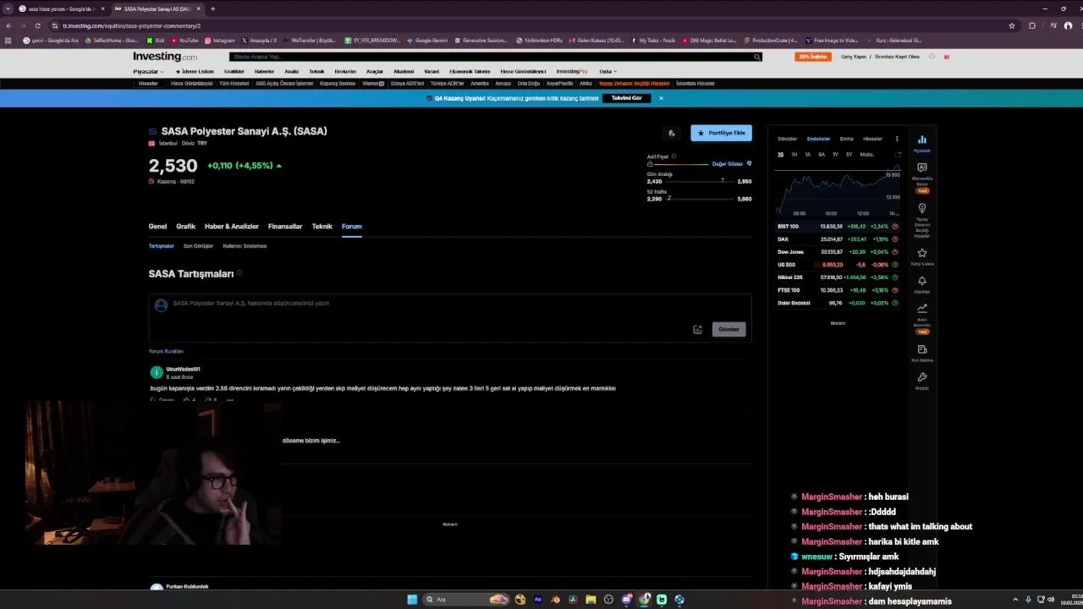
Task: Choose the 1H timeframe in market chart
Action: 794,155
